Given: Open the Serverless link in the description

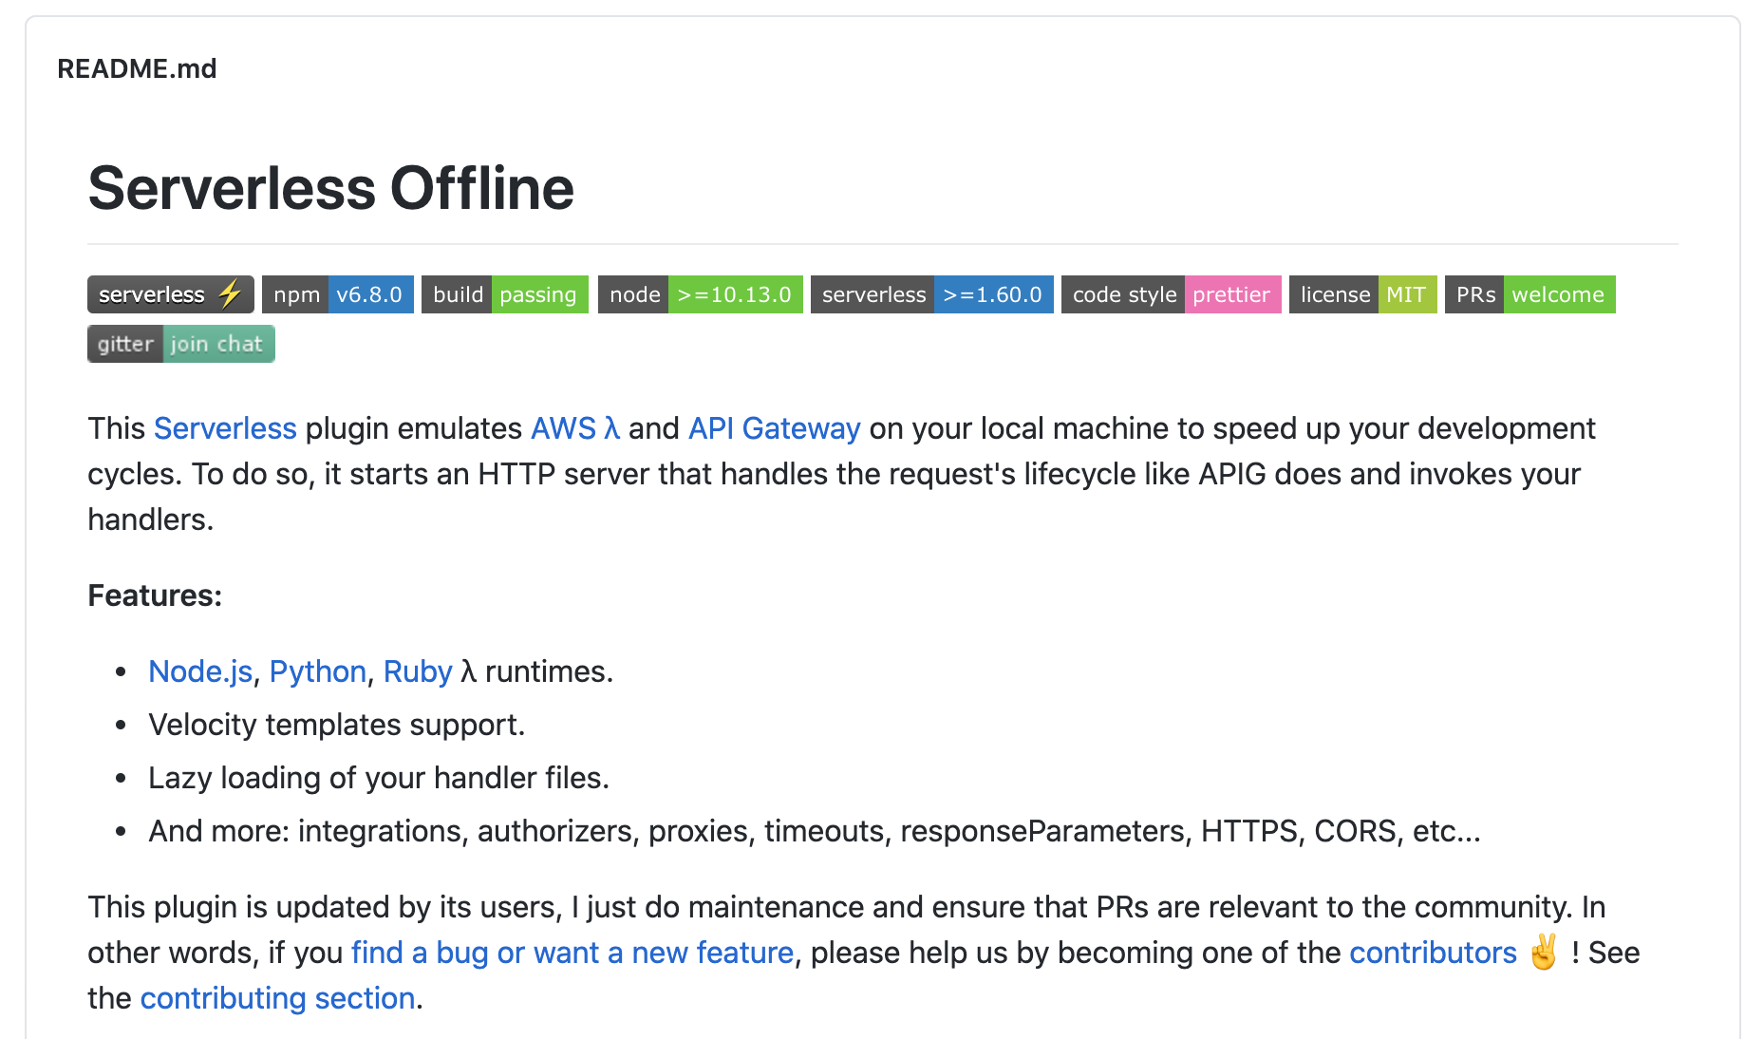Looking at the screenshot, I should pos(224,428).
